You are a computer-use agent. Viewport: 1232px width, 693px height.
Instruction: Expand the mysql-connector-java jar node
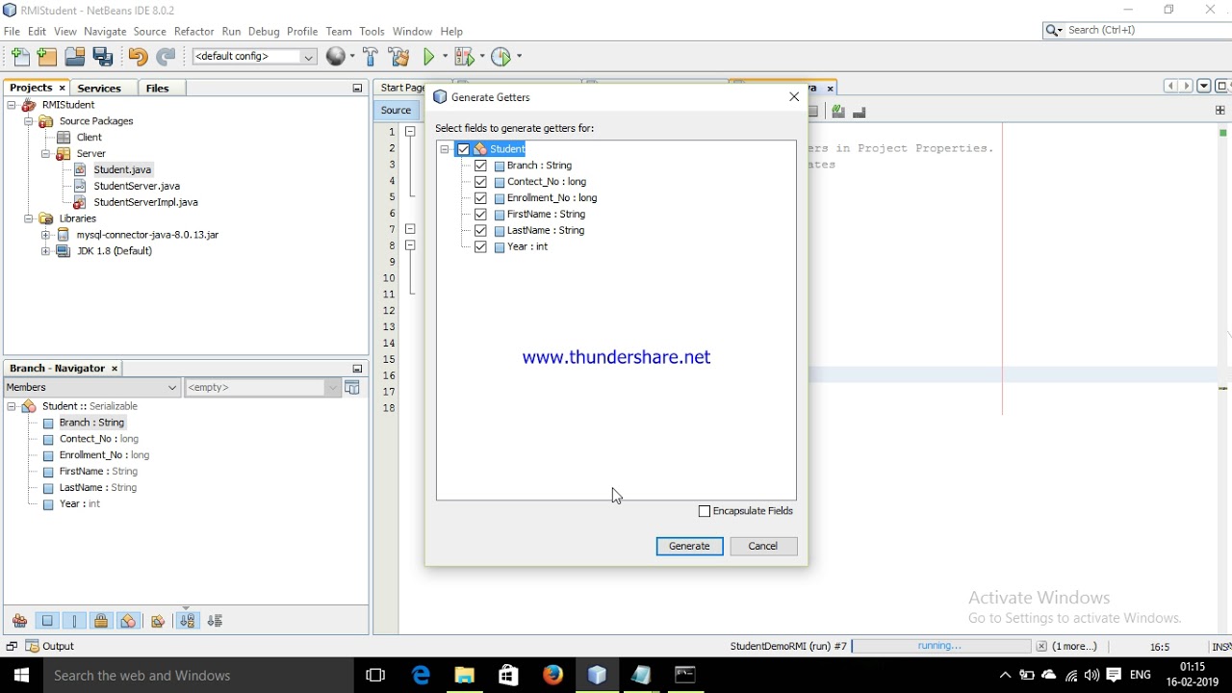click(x=45, y=235)
